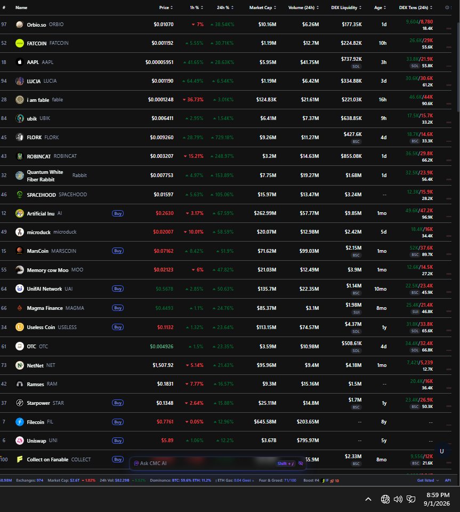
Task: Sort by 24h % column header
Action: click(225, 7)
